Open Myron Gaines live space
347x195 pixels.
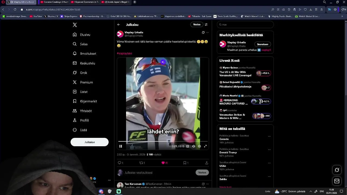tap(245, 72)
